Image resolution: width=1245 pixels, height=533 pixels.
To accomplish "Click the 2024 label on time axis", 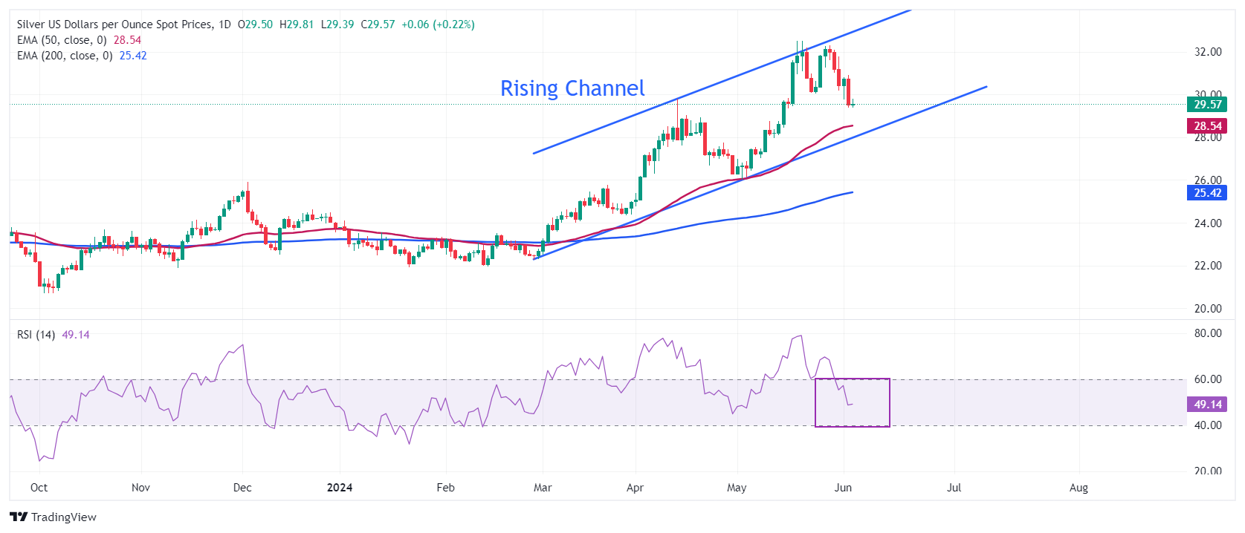I will pos(340,488).
